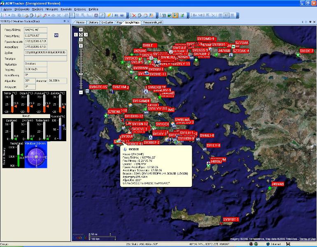Click the green refresh toolbar icon

pyautogui.click(x=182, y=15)
